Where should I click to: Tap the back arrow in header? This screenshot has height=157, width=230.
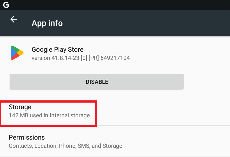(14, 19)
